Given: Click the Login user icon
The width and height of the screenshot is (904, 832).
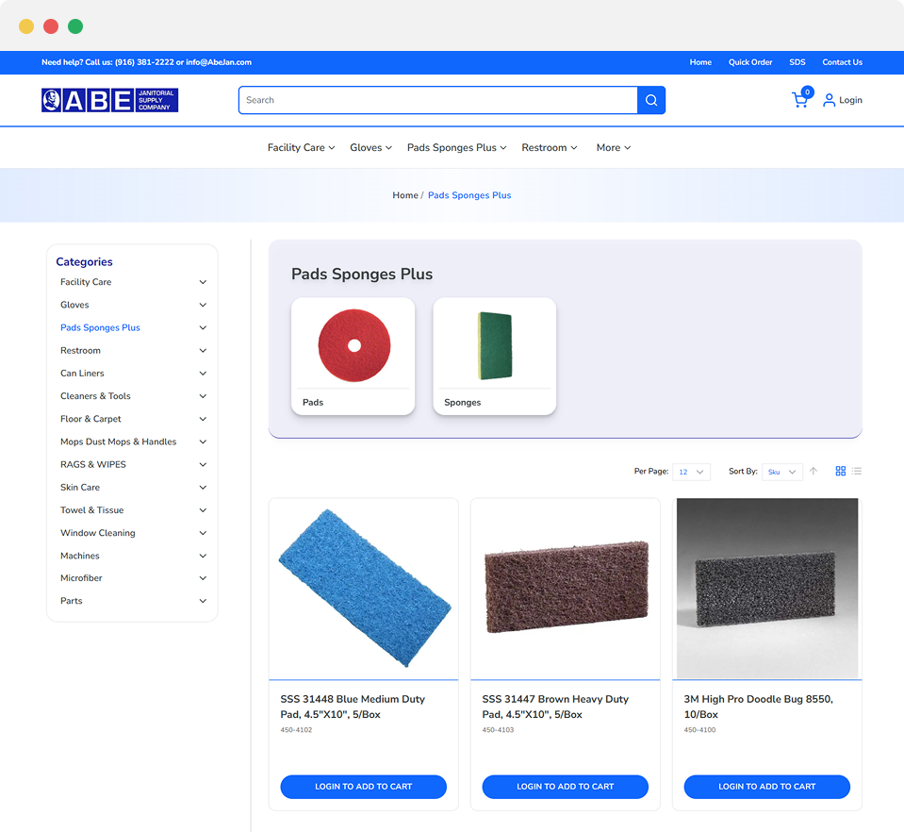Looking at the screenshot, I should pos(829,100).
